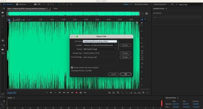203x109 pixels.
Task: Click the Fast Forward transport button
Action: (68, 93)
